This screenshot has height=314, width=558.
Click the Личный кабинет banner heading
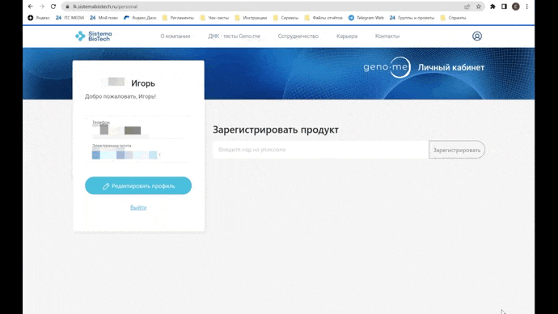coord(451,67)
